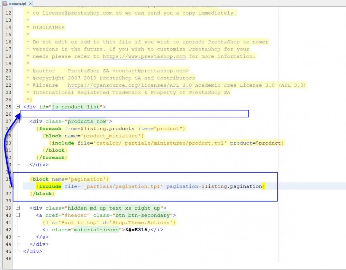Collapse the anchor #header fold on line 40
Screen dimensions: 346x270
click(18, 215)
